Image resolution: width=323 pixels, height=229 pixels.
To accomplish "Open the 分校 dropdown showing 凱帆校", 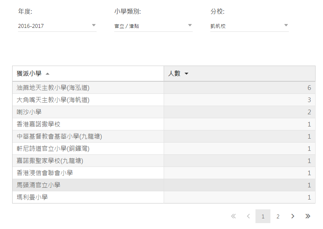I will pyautogui.click(x=249, y=26).
